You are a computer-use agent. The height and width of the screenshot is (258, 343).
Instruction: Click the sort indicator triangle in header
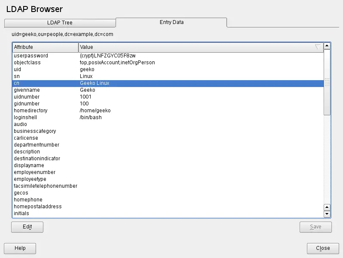pyautogui.click(x=317, y=47)
